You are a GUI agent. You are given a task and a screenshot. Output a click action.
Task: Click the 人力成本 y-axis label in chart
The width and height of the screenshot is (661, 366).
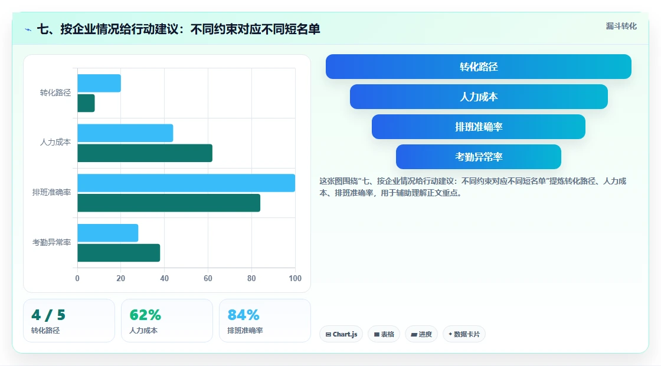tap(55, 143)
